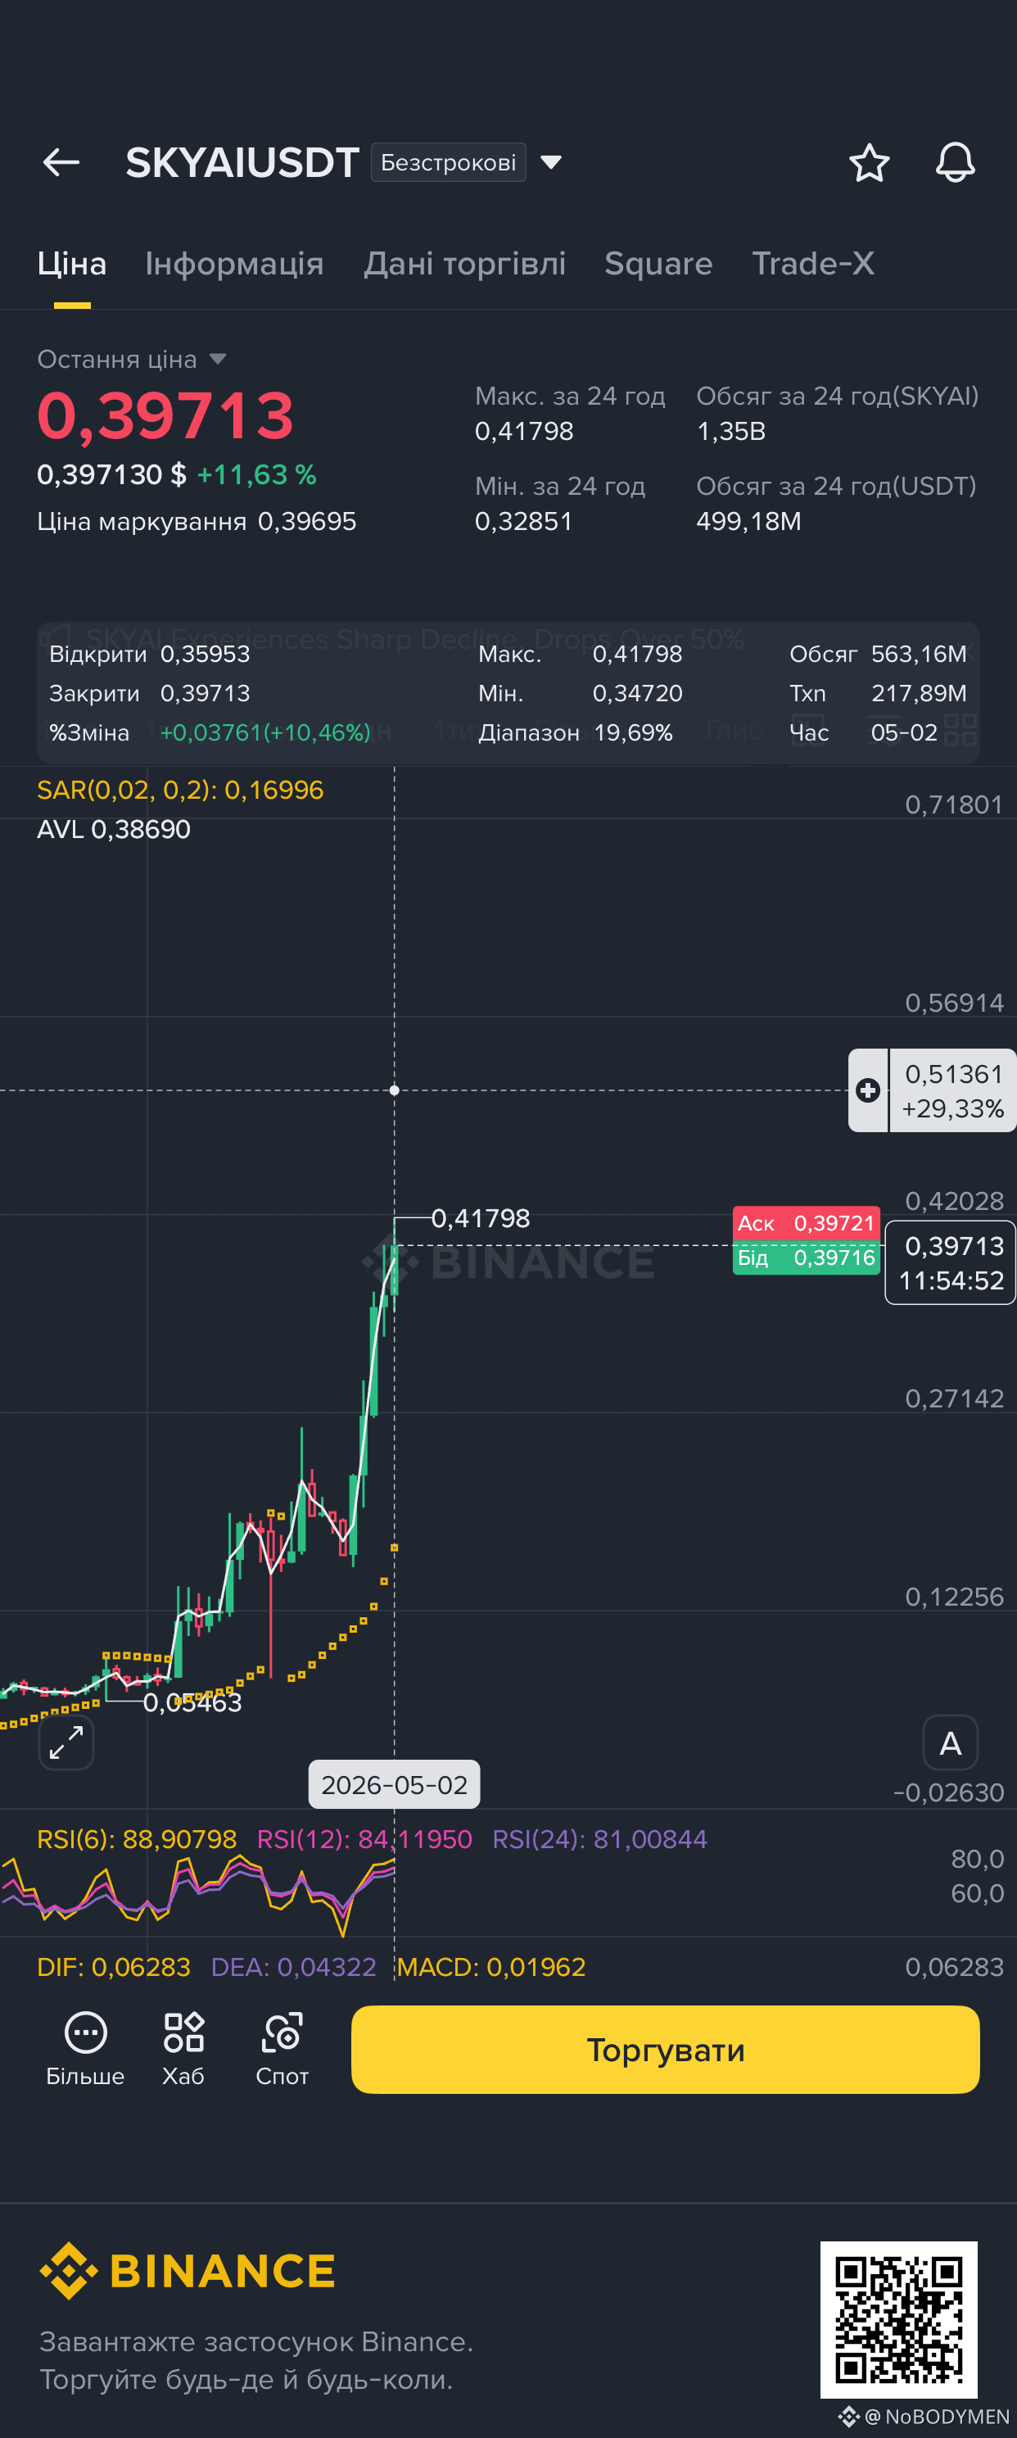1017x2438 pixels.
Task: Tap the RSI(12) indicator value
Action: pyautogui.click(x=364, y=1839)
